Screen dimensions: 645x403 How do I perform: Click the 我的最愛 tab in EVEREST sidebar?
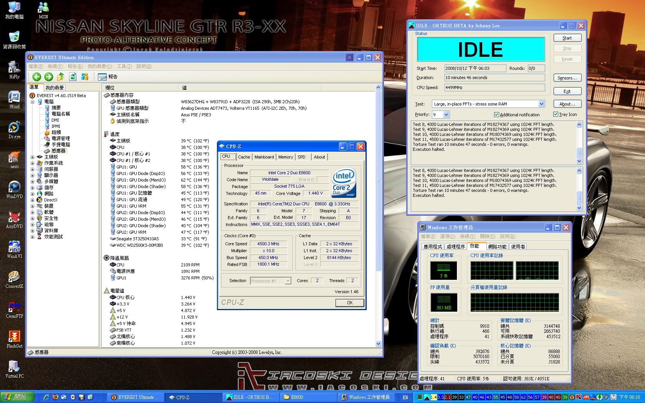point(55,88)
